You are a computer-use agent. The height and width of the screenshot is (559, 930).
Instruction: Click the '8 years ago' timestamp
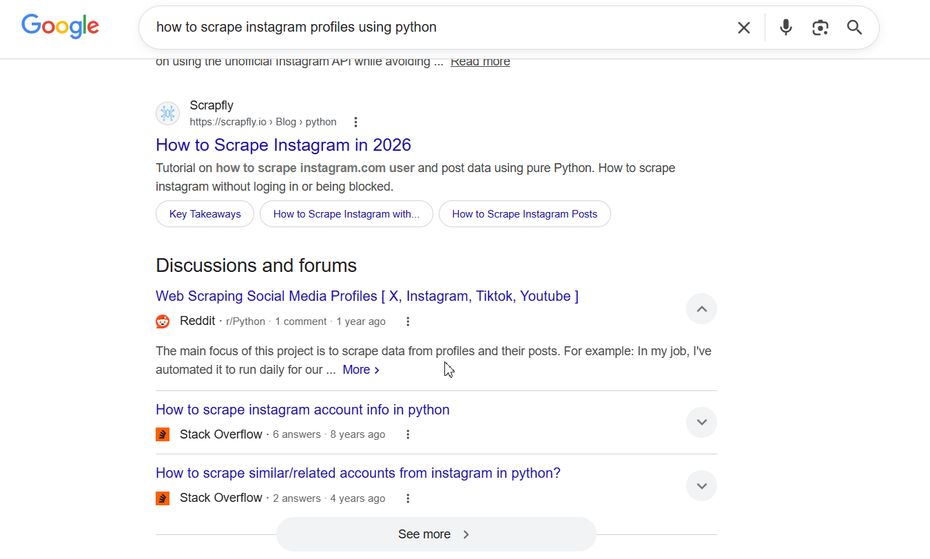(x=358, y=434)
